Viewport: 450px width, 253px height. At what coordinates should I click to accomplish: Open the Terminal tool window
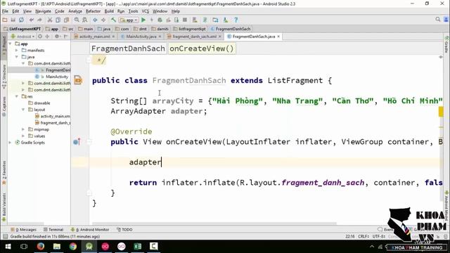tap(53, 230)
